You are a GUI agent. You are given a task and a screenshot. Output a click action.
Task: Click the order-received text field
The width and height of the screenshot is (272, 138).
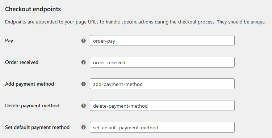(x=162, y=62)
